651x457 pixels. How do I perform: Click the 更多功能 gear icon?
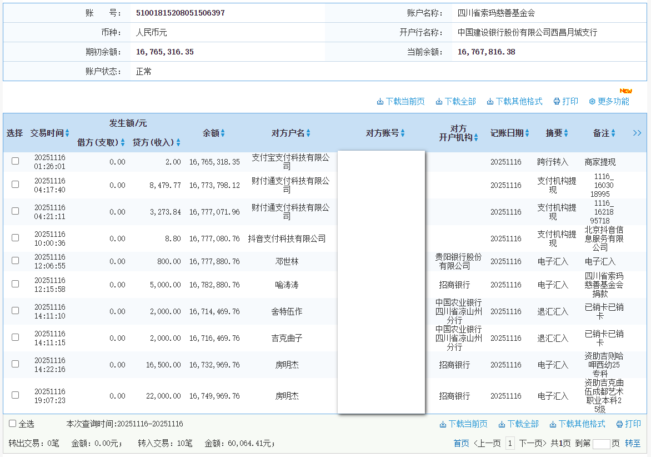tap(592, 102)
